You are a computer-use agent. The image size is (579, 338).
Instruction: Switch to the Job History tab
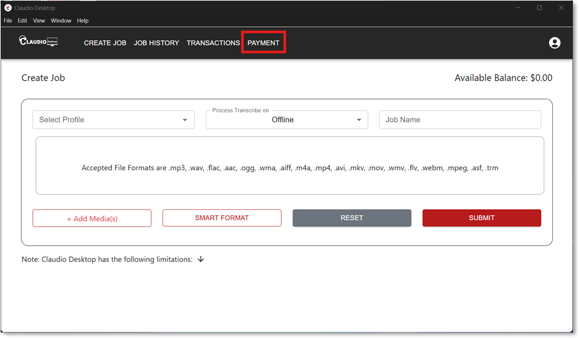(x=156, y=43)
